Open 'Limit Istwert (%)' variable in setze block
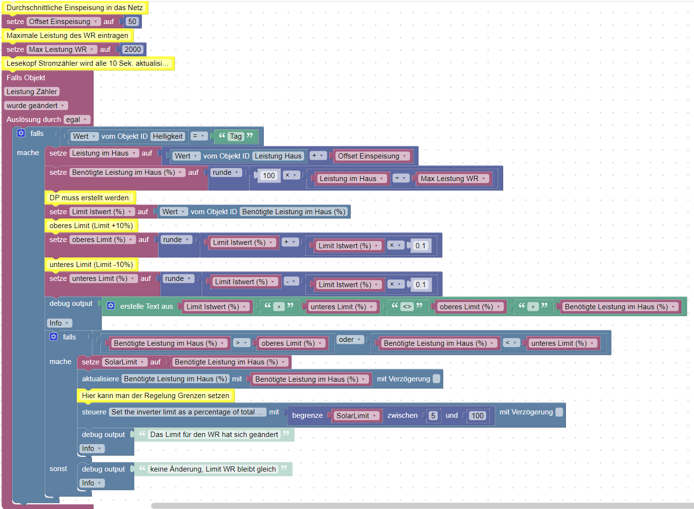Screen dimensions: 694x509 click(x=102, y=212)
